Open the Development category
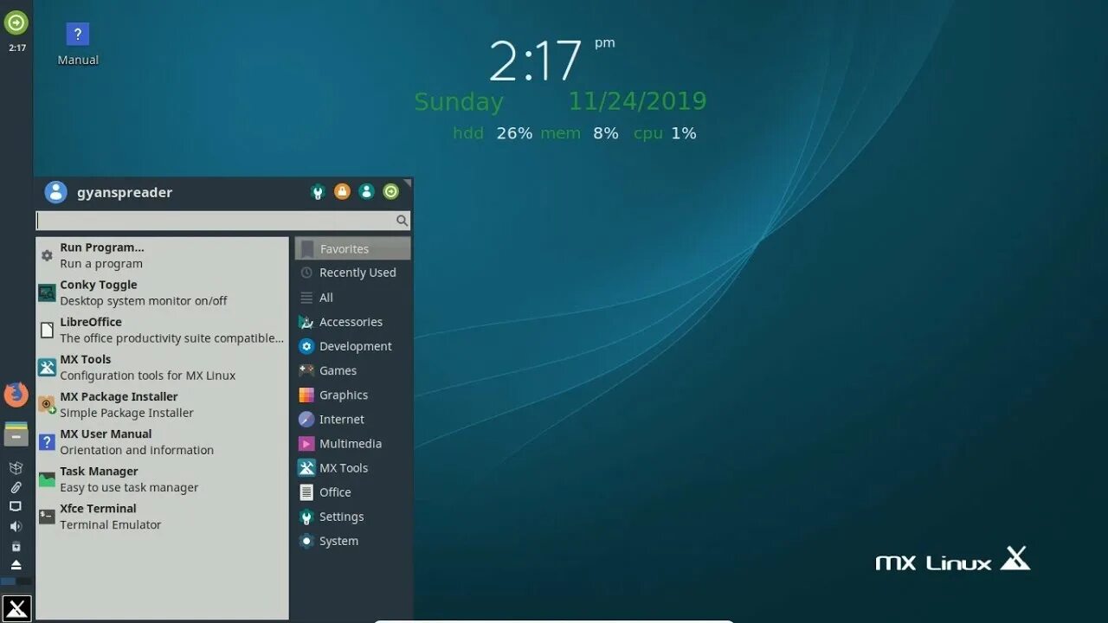The width and height of the screenshot is (1108, 623). pyautogui.click(x=352, y=346)
